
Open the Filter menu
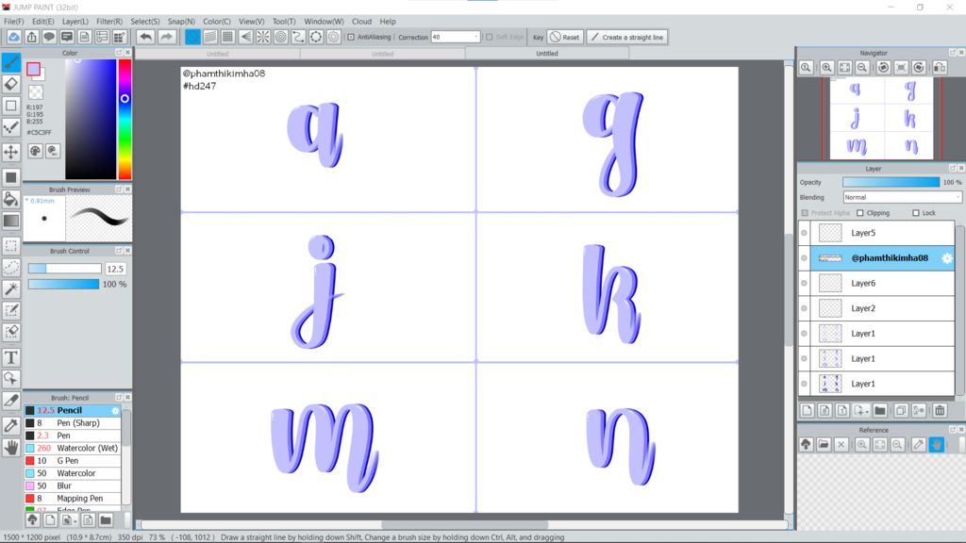coord(109,21)
